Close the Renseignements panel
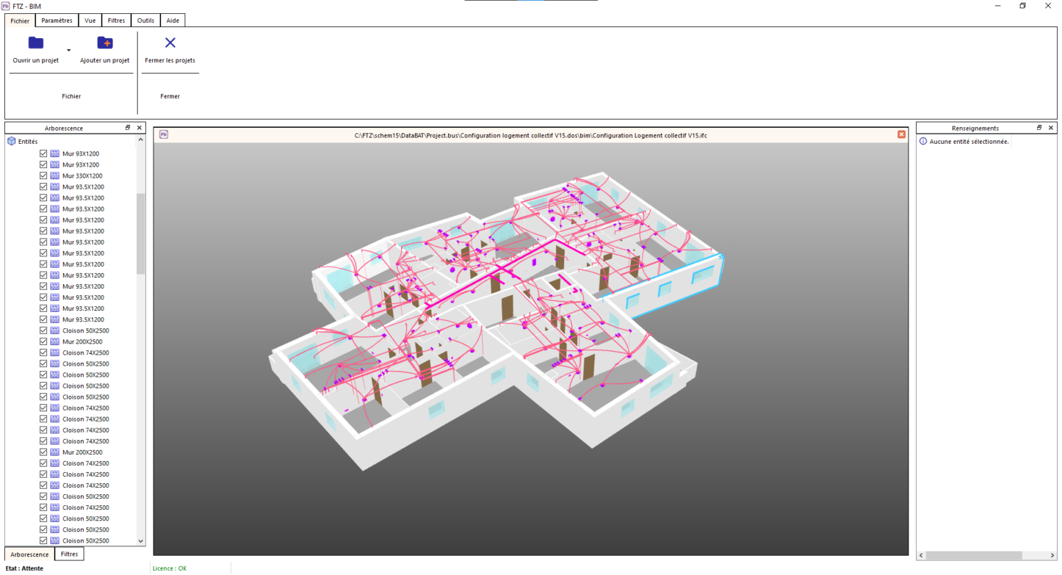This screenshot has height=575, width=1062. [x=1052, y=127]
